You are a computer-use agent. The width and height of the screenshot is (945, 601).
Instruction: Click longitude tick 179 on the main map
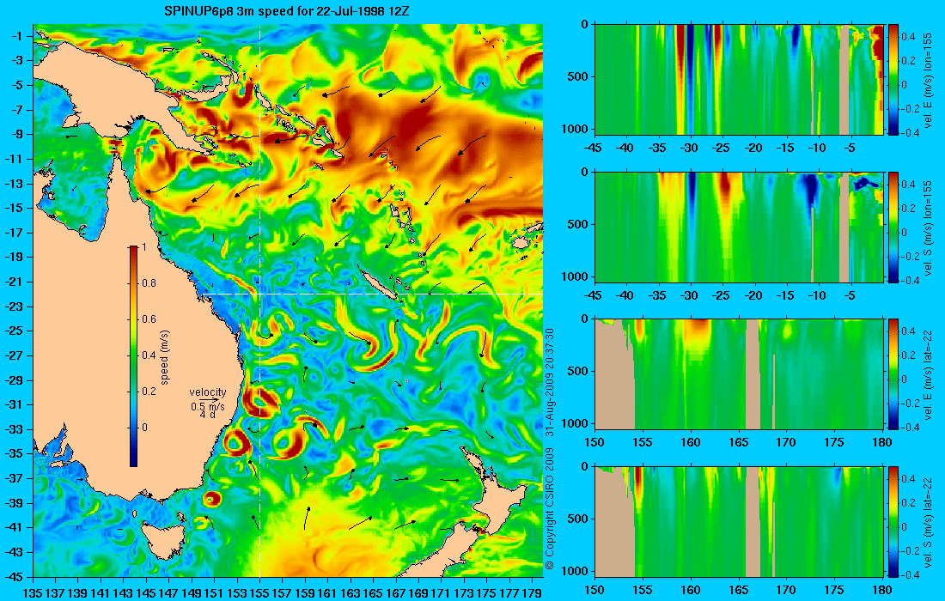532,592
